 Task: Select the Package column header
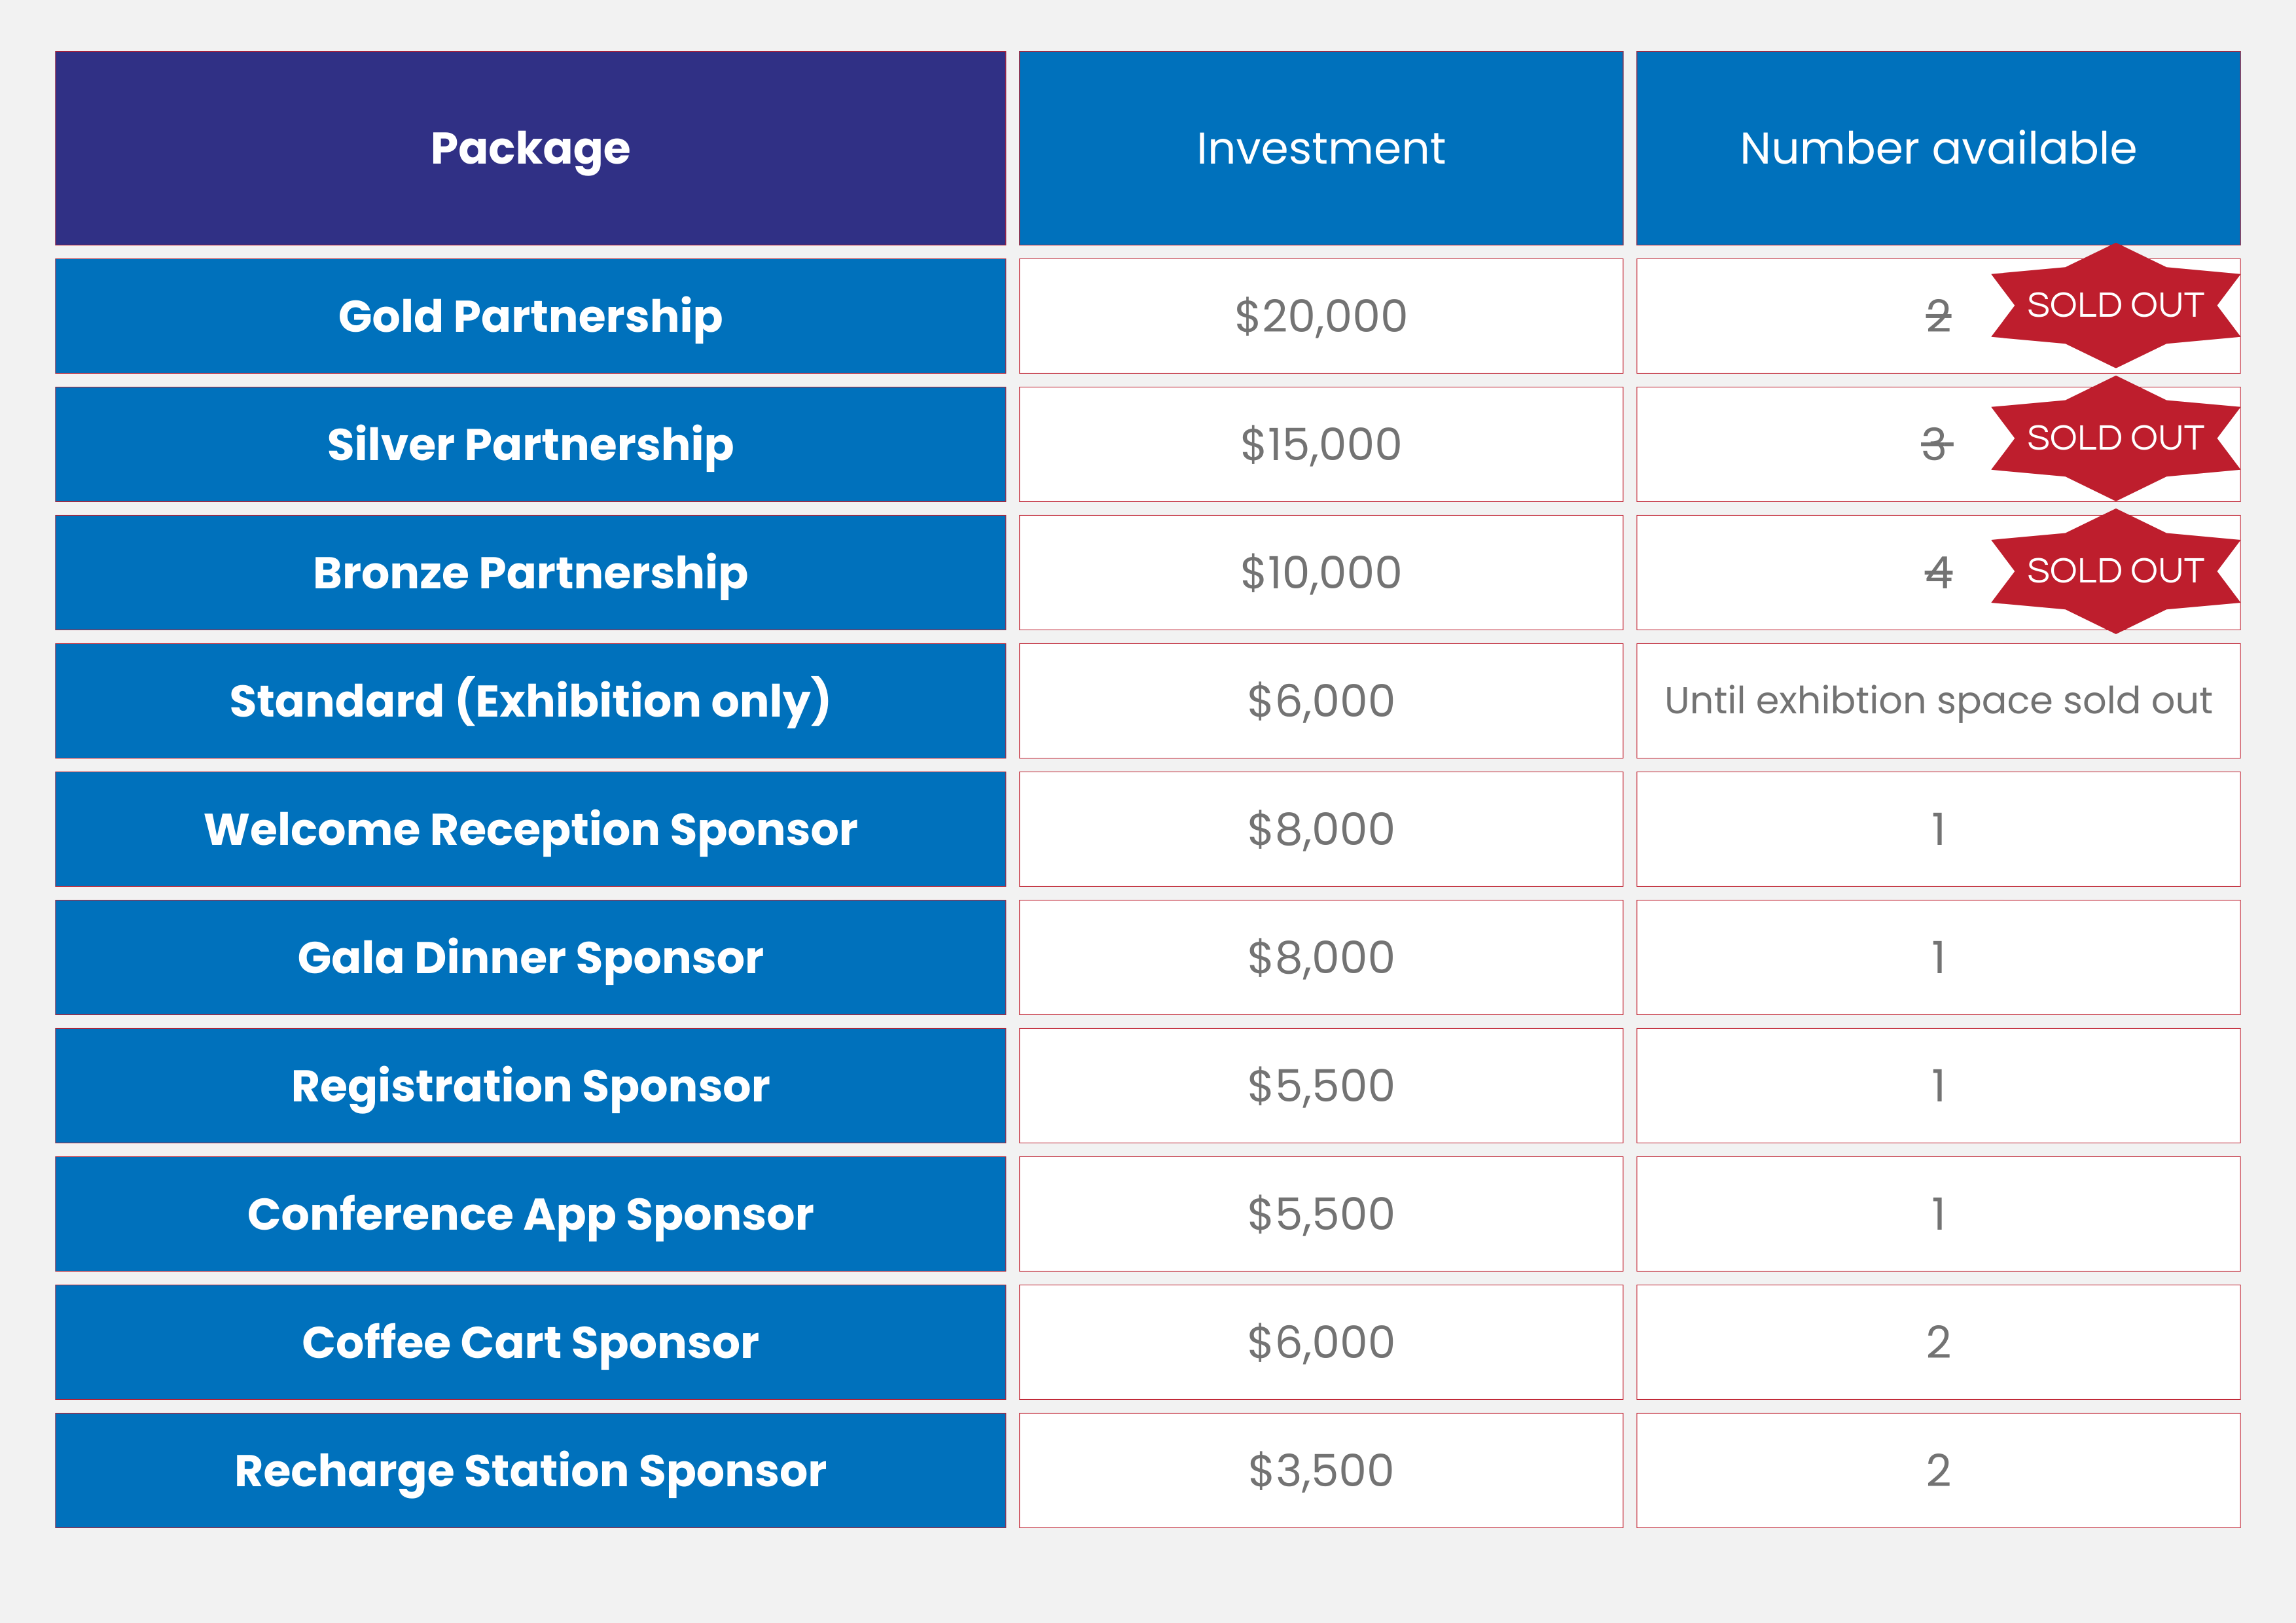click(530, 148)
